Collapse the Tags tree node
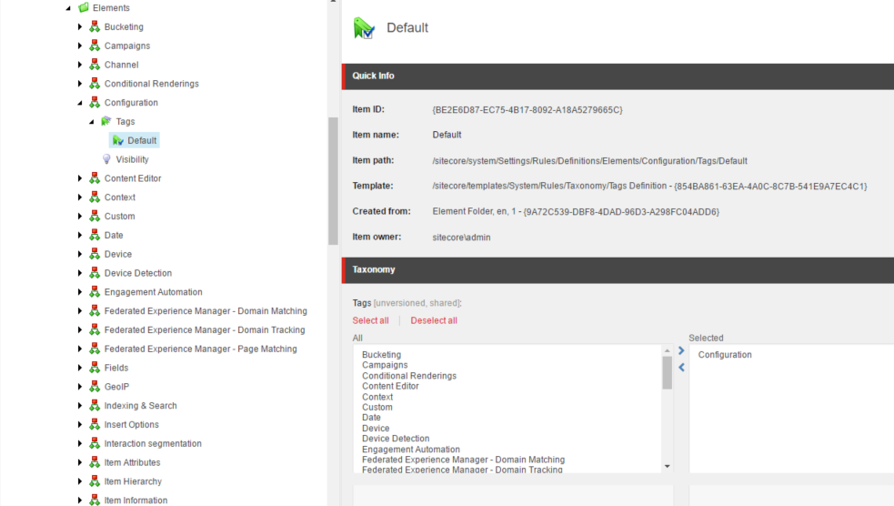Screen dimensions: 894x506 coord(91,122)
